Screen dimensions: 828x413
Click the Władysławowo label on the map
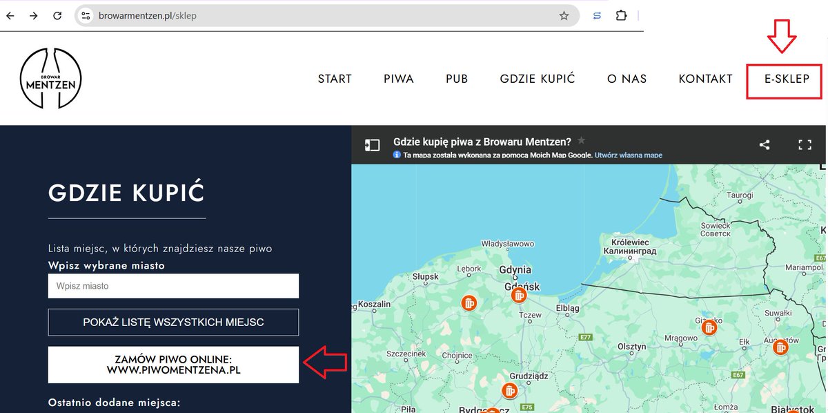click(508, 244)
